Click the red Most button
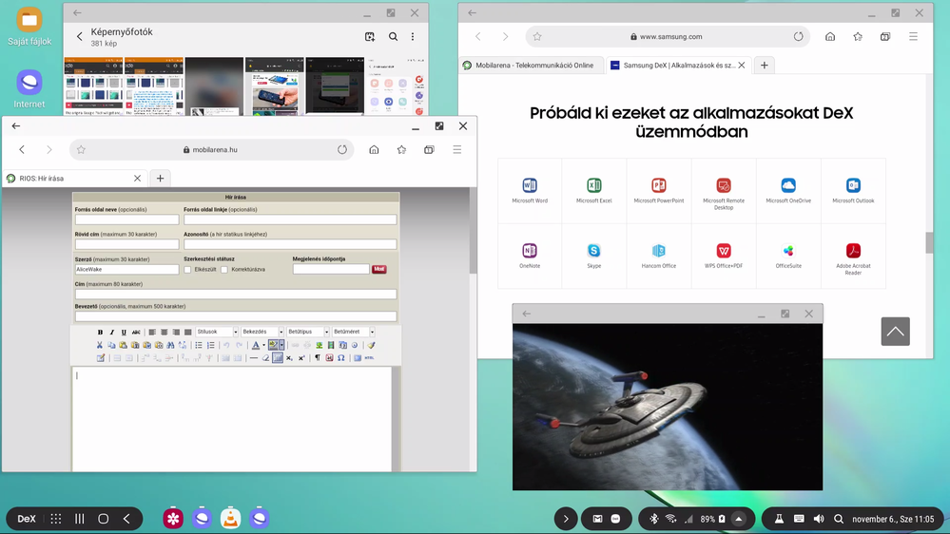Image resolution: width=950 pixels, height=534 pixels. (x=379, y=270)
